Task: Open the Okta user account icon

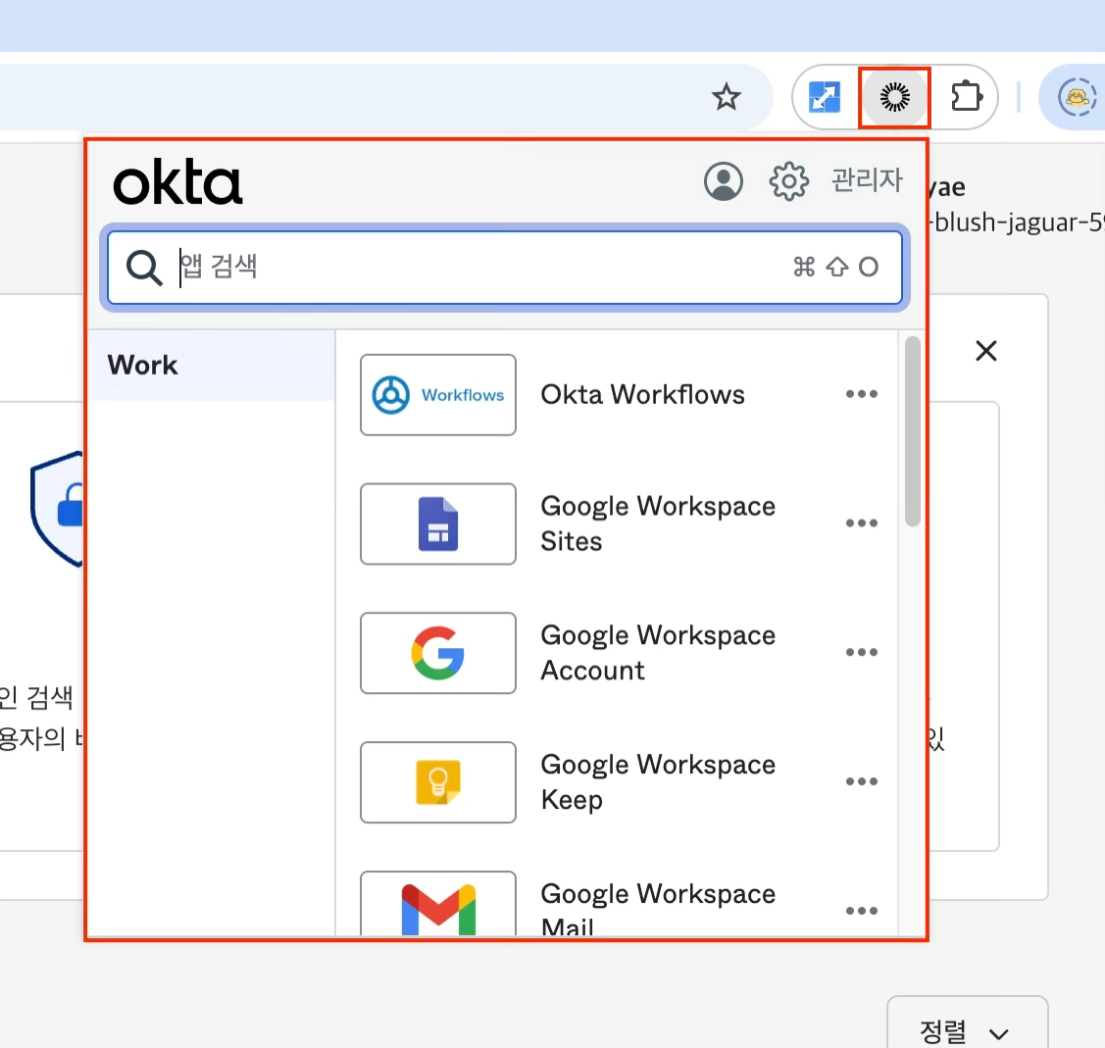Action: tap(723, 181)
